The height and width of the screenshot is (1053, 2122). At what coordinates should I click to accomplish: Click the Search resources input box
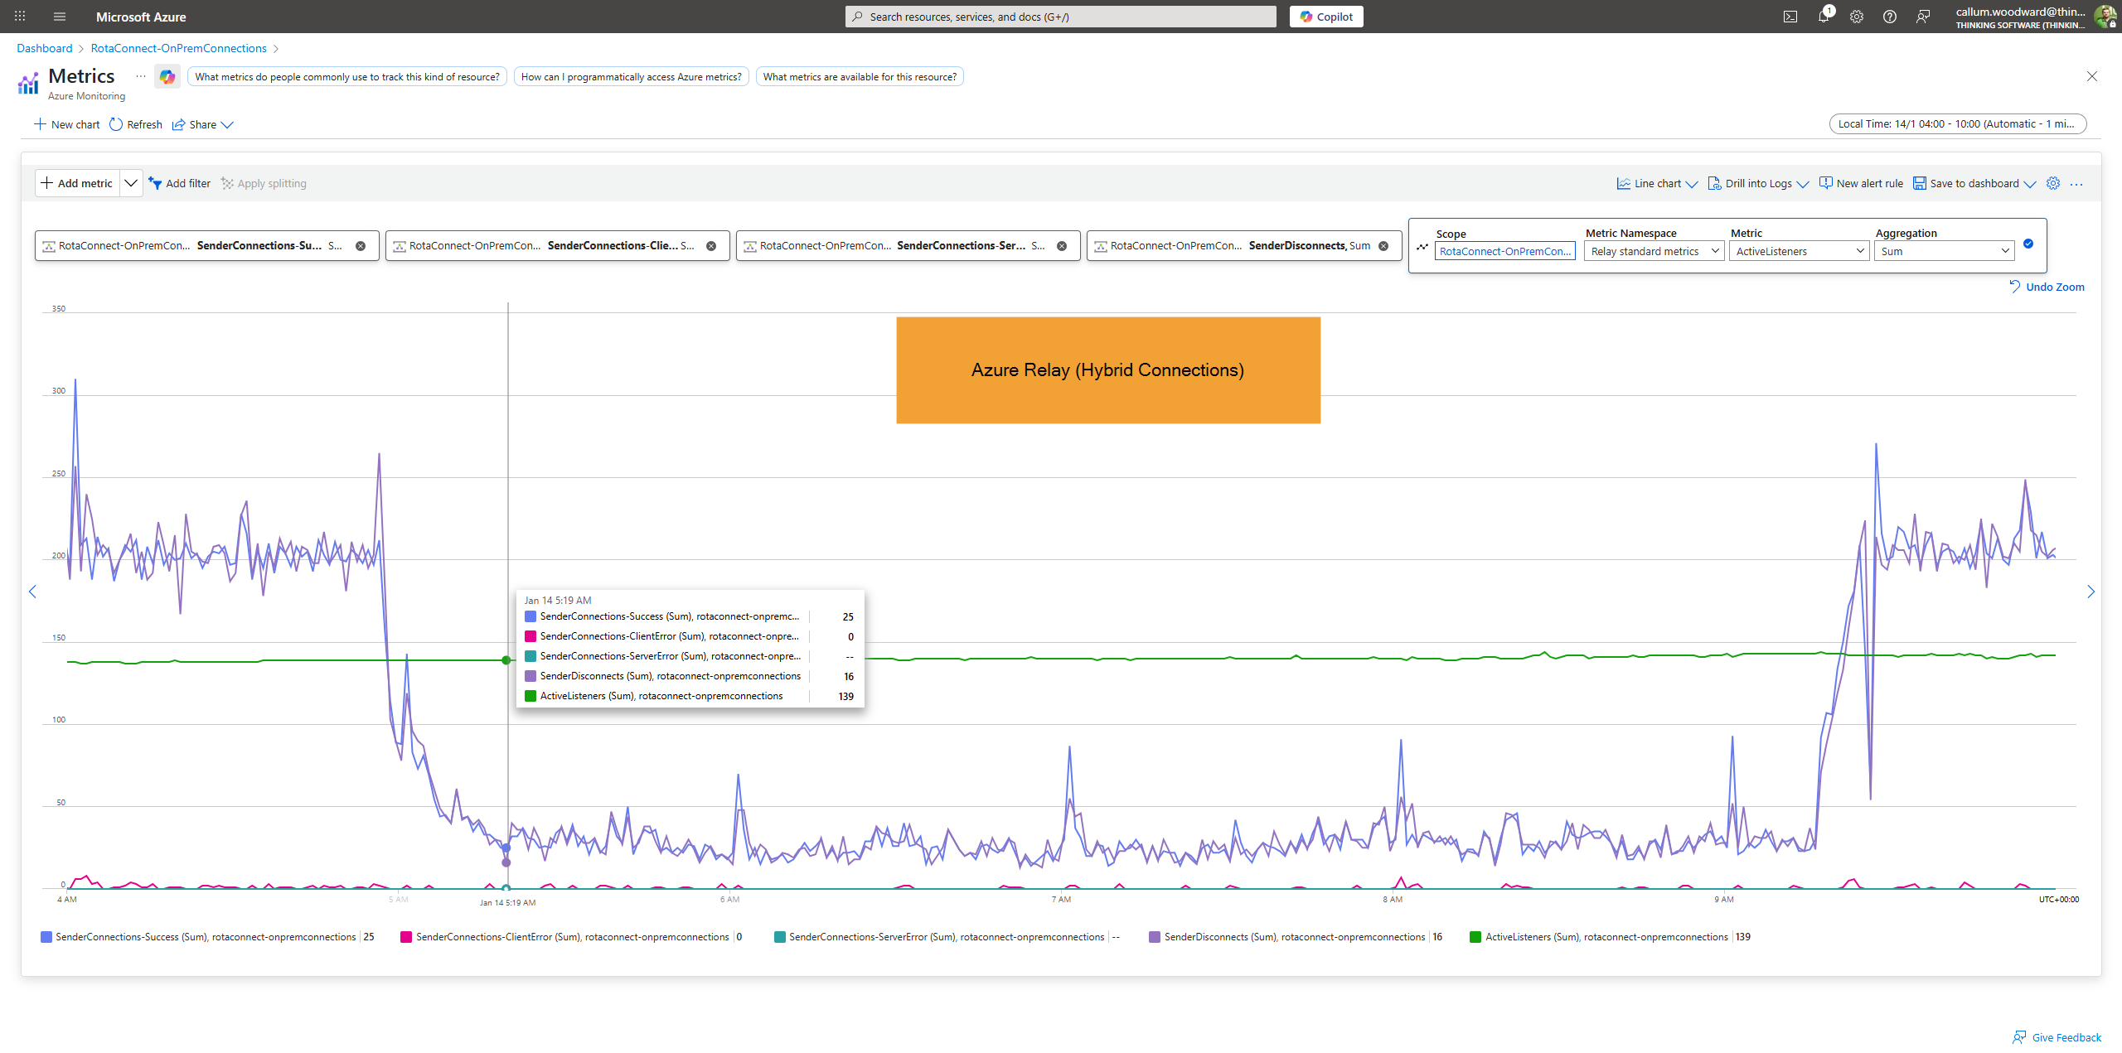[1061, 17]
